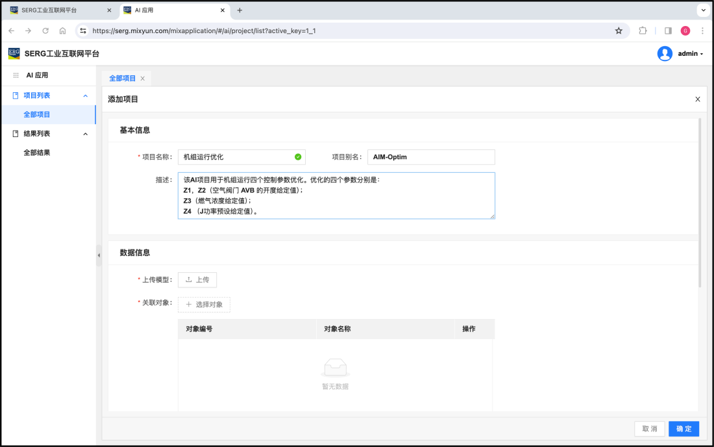Viewport: 714px width, 447px height.
Task: Click the admin user avatar icon
Action: [665, 54]
